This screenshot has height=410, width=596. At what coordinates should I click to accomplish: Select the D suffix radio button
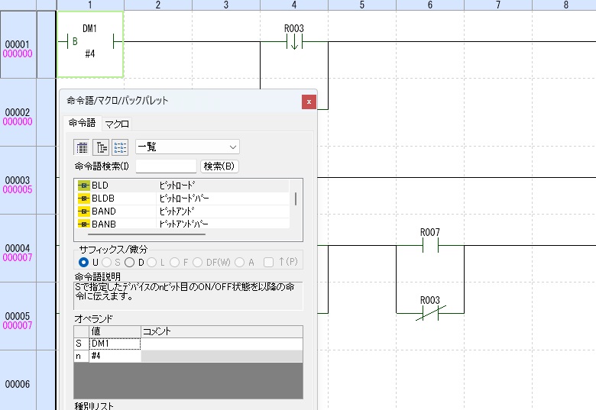(130, 262)
